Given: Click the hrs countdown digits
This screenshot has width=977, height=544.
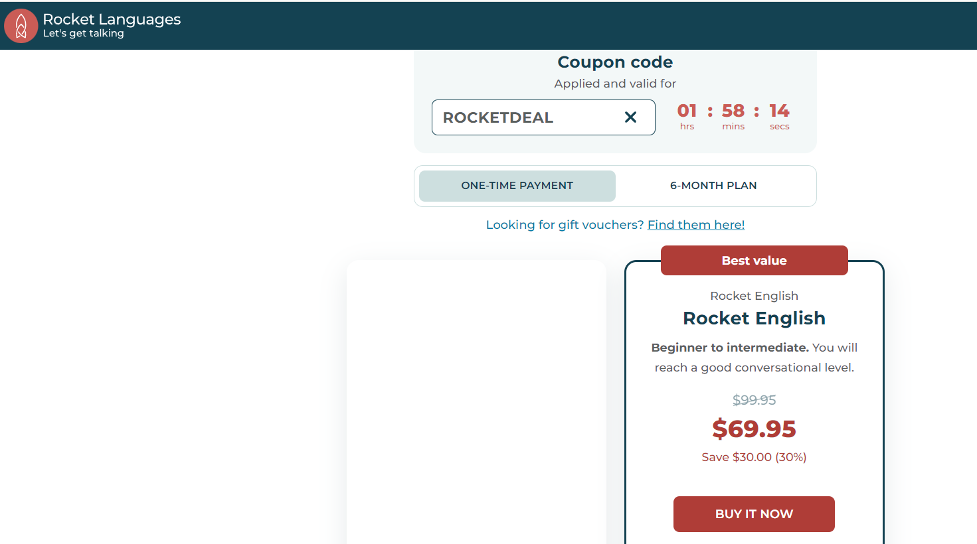Looking at the screenshot, I should [687, 112].
